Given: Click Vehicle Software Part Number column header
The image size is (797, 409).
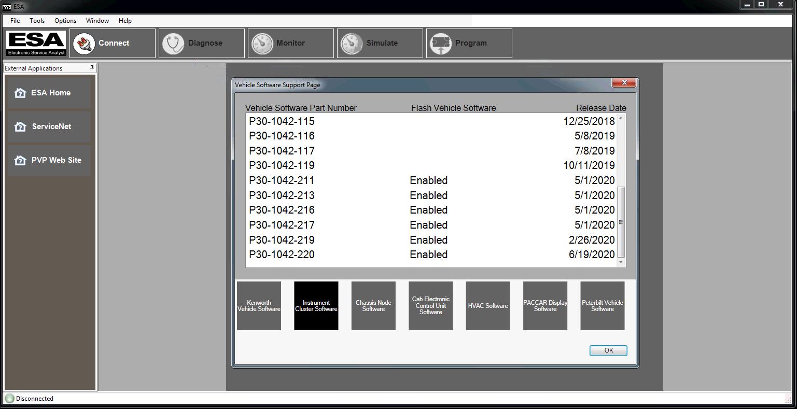Looking at the screenshot, I should (x=301, y=108).
